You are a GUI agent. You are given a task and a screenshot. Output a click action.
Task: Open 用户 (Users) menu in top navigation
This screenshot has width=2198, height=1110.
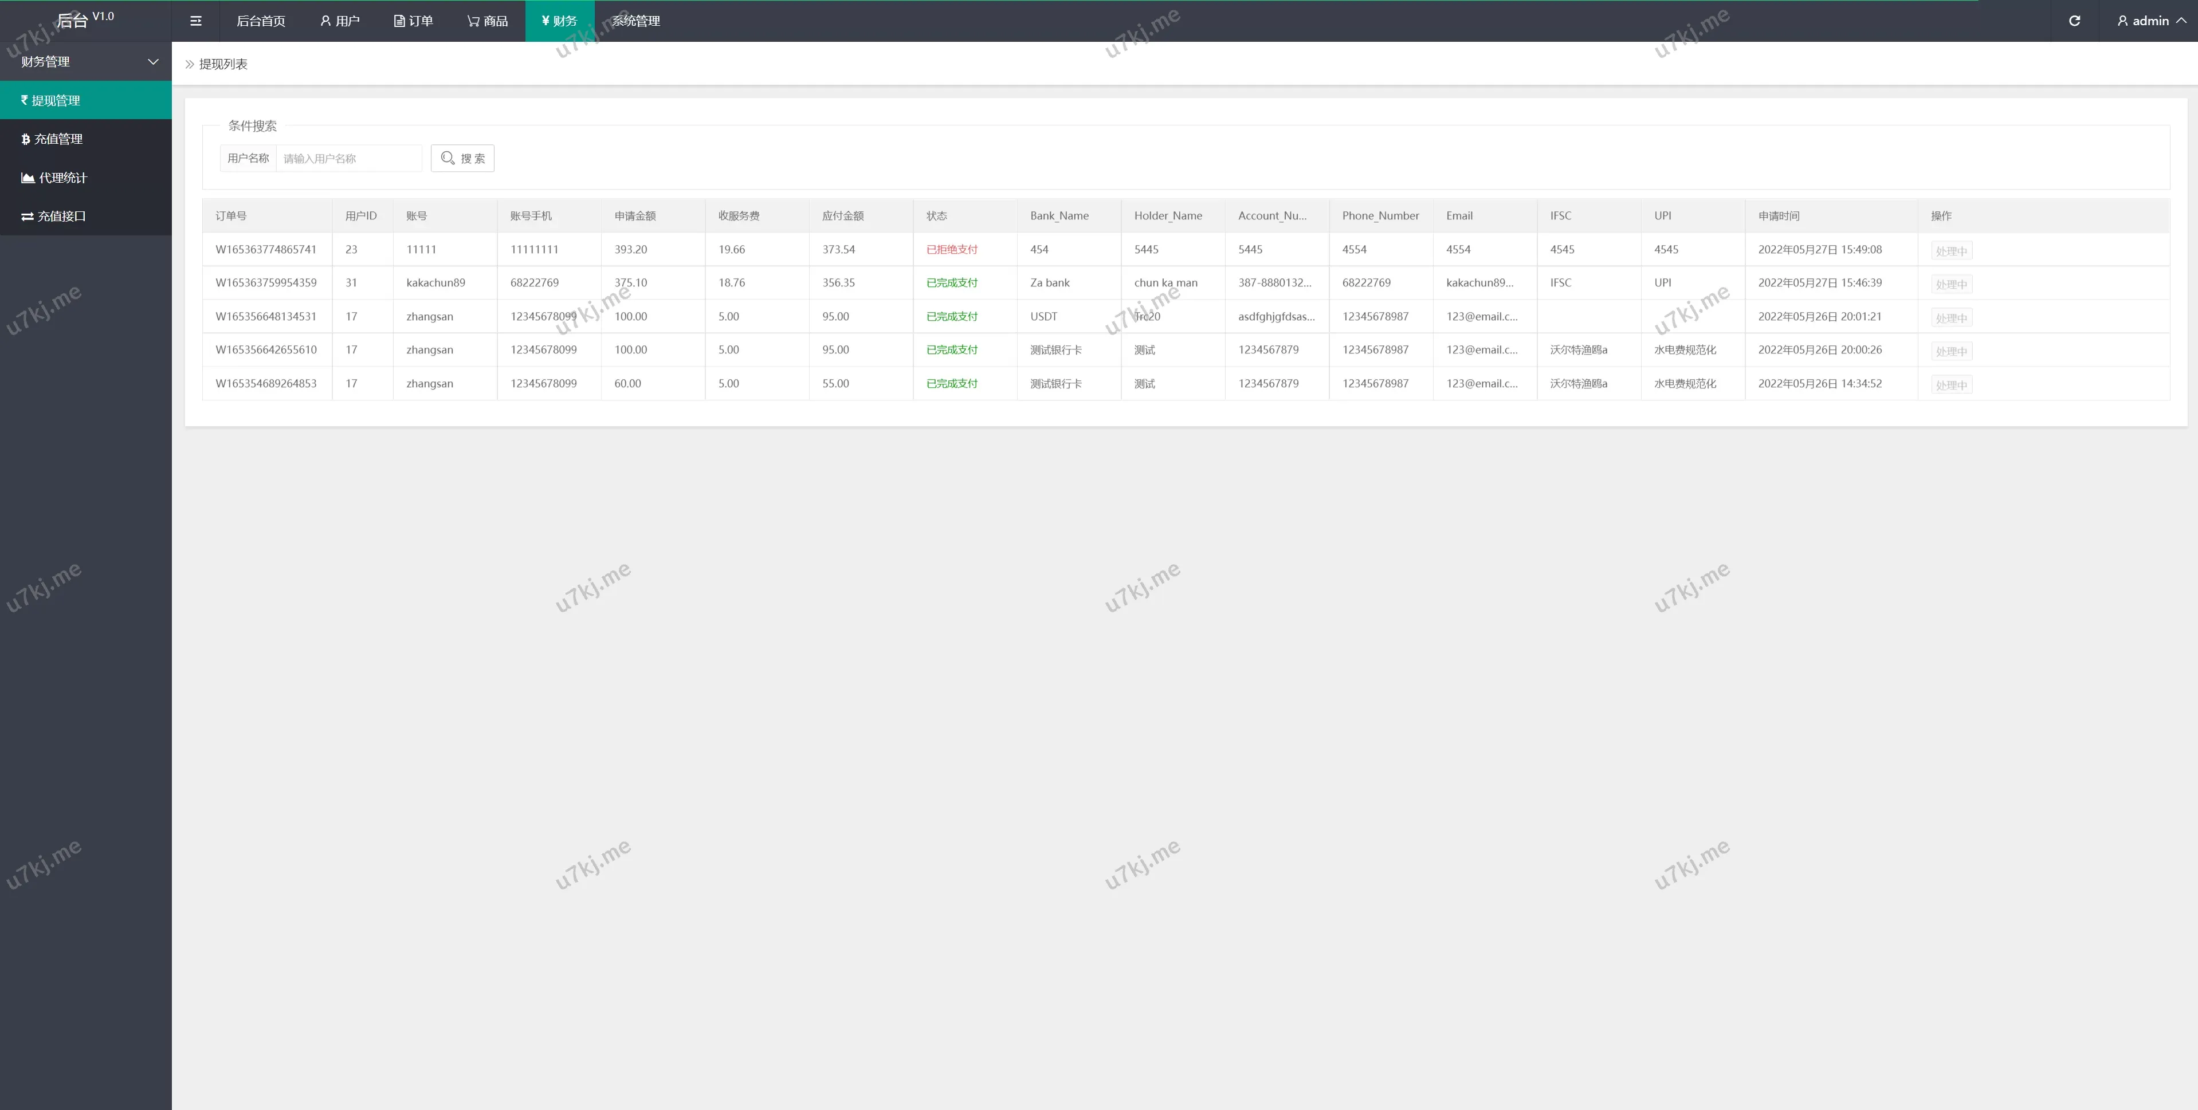[340, 21]
